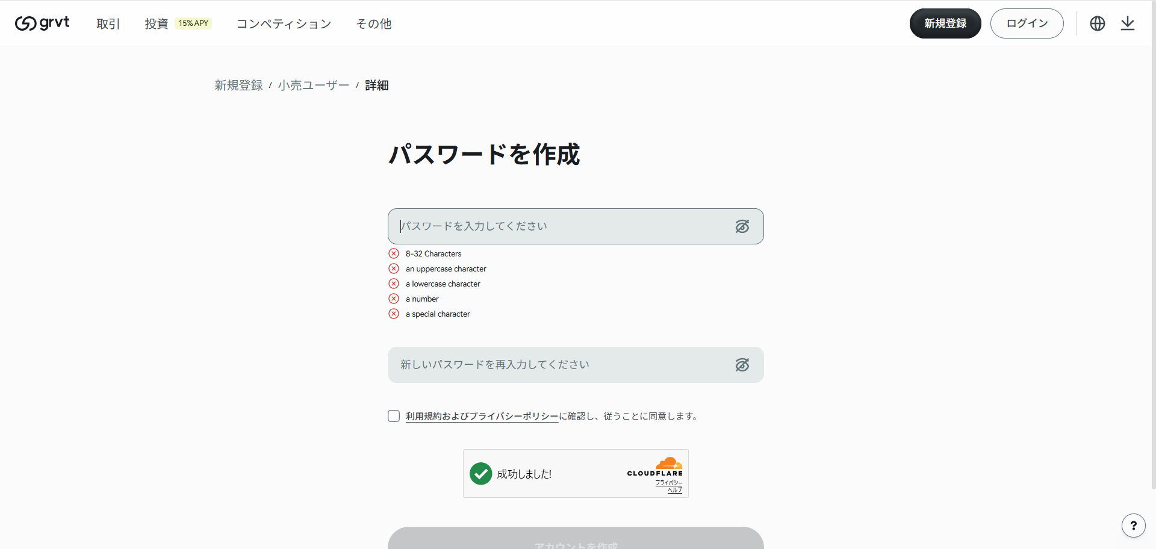Select コンペティション in the navigation bar
The height and width of the screenshot is (549, 1156).
[284, 23]
